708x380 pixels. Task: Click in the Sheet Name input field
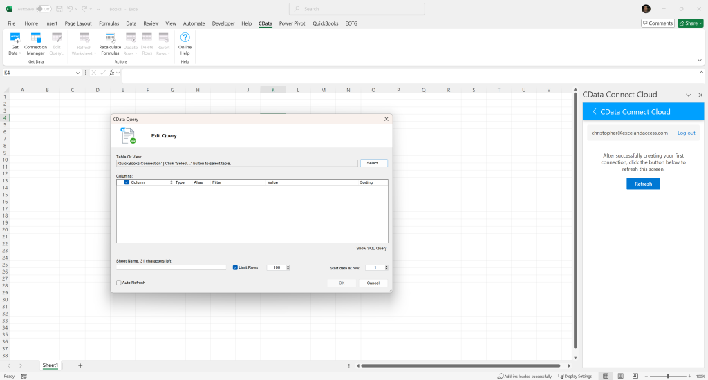point(171,267)
